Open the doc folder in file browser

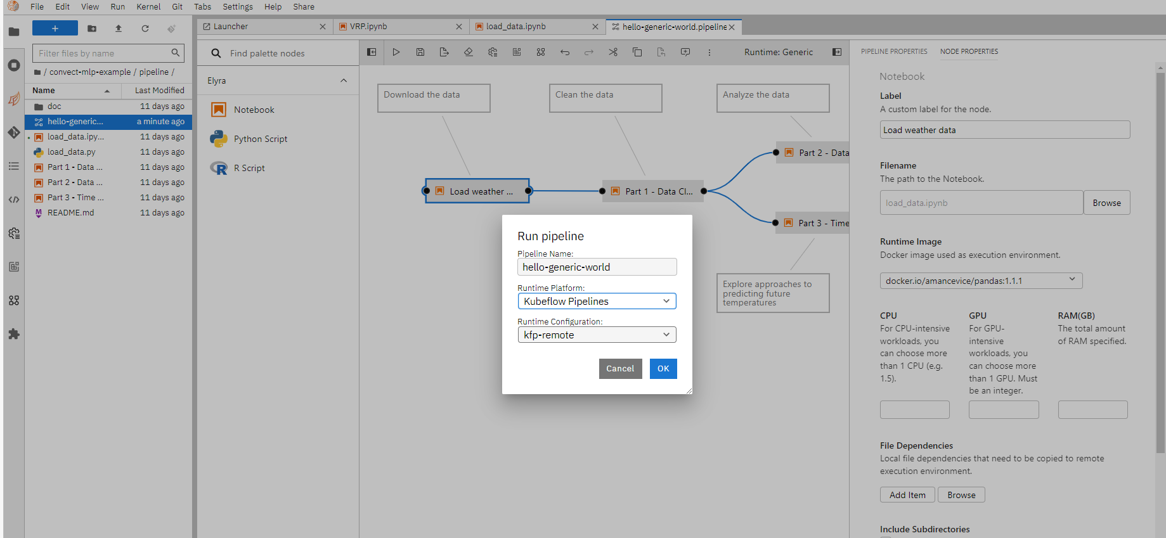coord(108,106)
